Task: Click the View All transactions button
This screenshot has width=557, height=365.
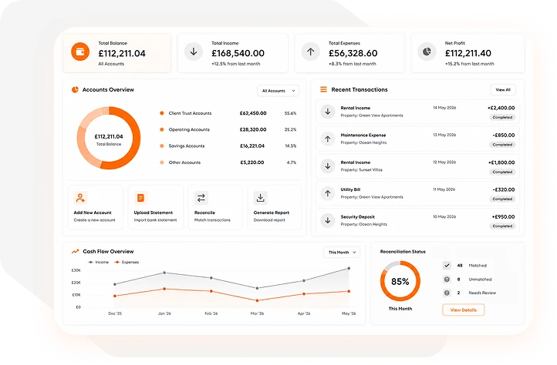Action: tap(503, 90)
